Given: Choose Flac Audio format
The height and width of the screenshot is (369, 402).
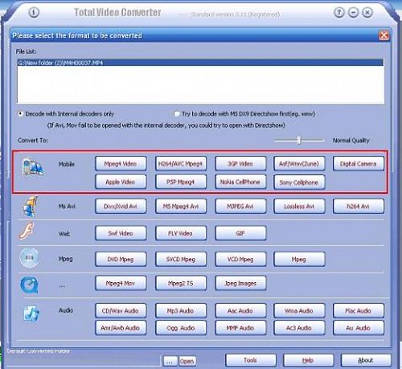Looking at the screenshot, I should tap(359, 311).
